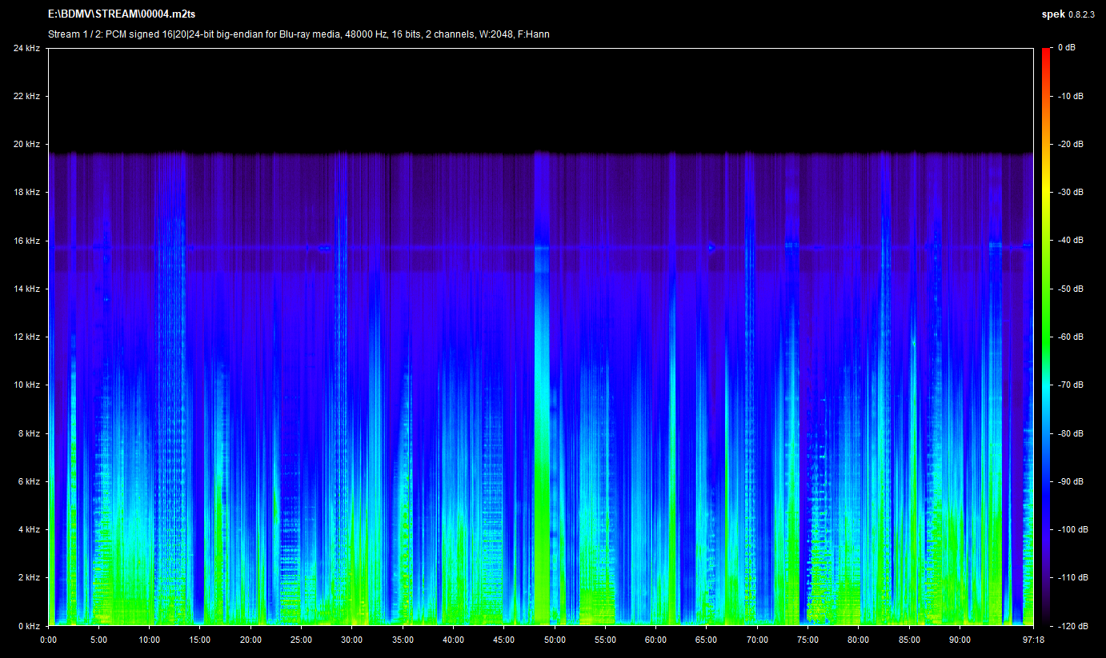Click the -120 dB scale label
This screenshot has height=658, width=1106.
click(x=1072, y=626)
